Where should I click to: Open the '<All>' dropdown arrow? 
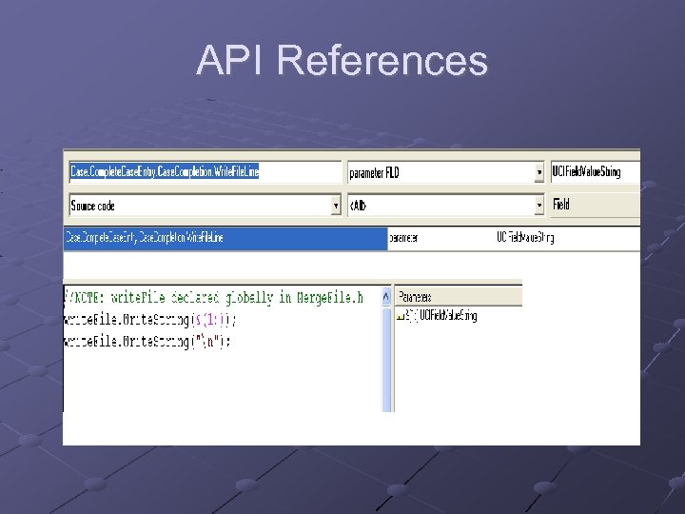coord(539,205)
